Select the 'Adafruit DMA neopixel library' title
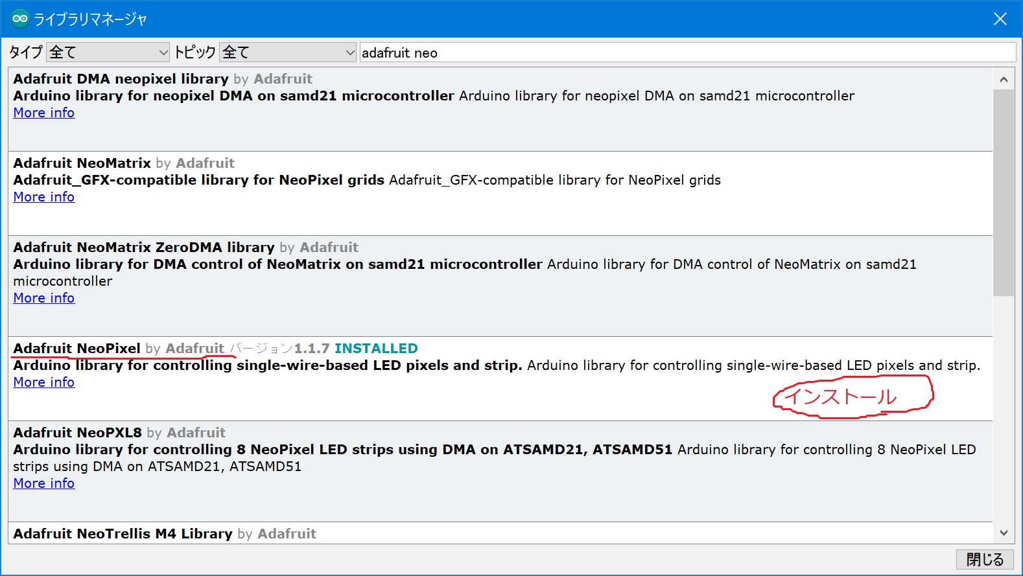The height and width of the screenshot is (576, 1023). (121, 79)
